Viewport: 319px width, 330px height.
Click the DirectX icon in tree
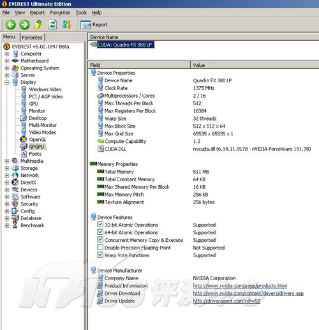[x=15, y=183]
